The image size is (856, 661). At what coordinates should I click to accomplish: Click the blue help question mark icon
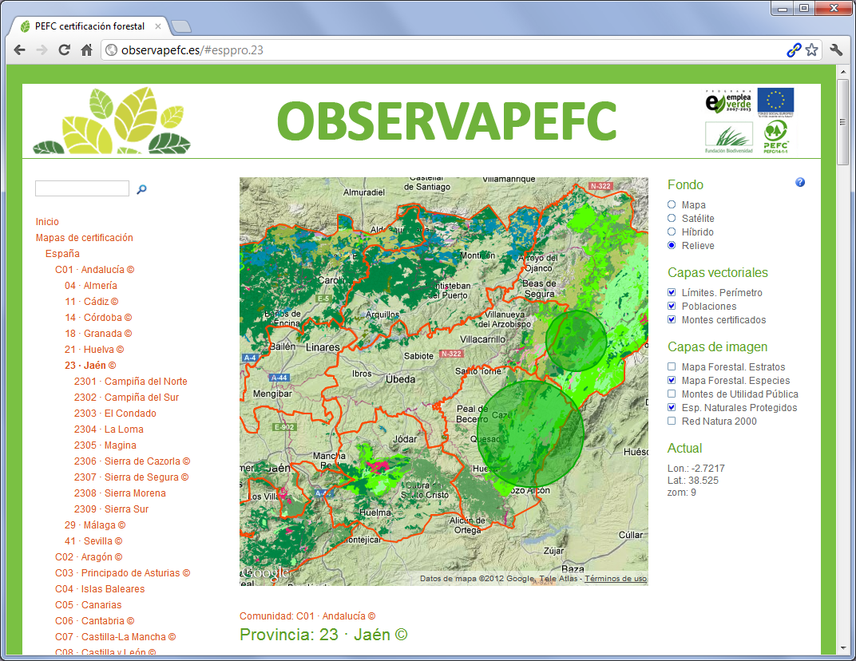(x=800, y=183)
